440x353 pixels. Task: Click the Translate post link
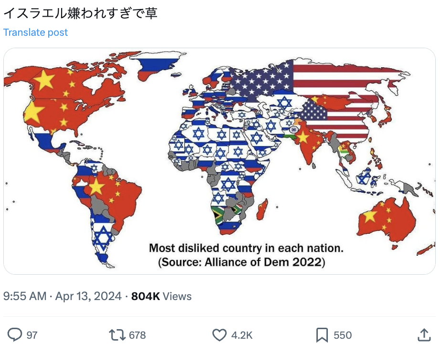[x=35, y=32]
